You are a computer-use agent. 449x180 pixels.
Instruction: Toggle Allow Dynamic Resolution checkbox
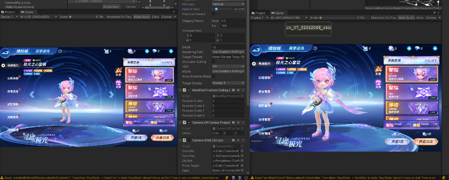[x=213, y=76]
